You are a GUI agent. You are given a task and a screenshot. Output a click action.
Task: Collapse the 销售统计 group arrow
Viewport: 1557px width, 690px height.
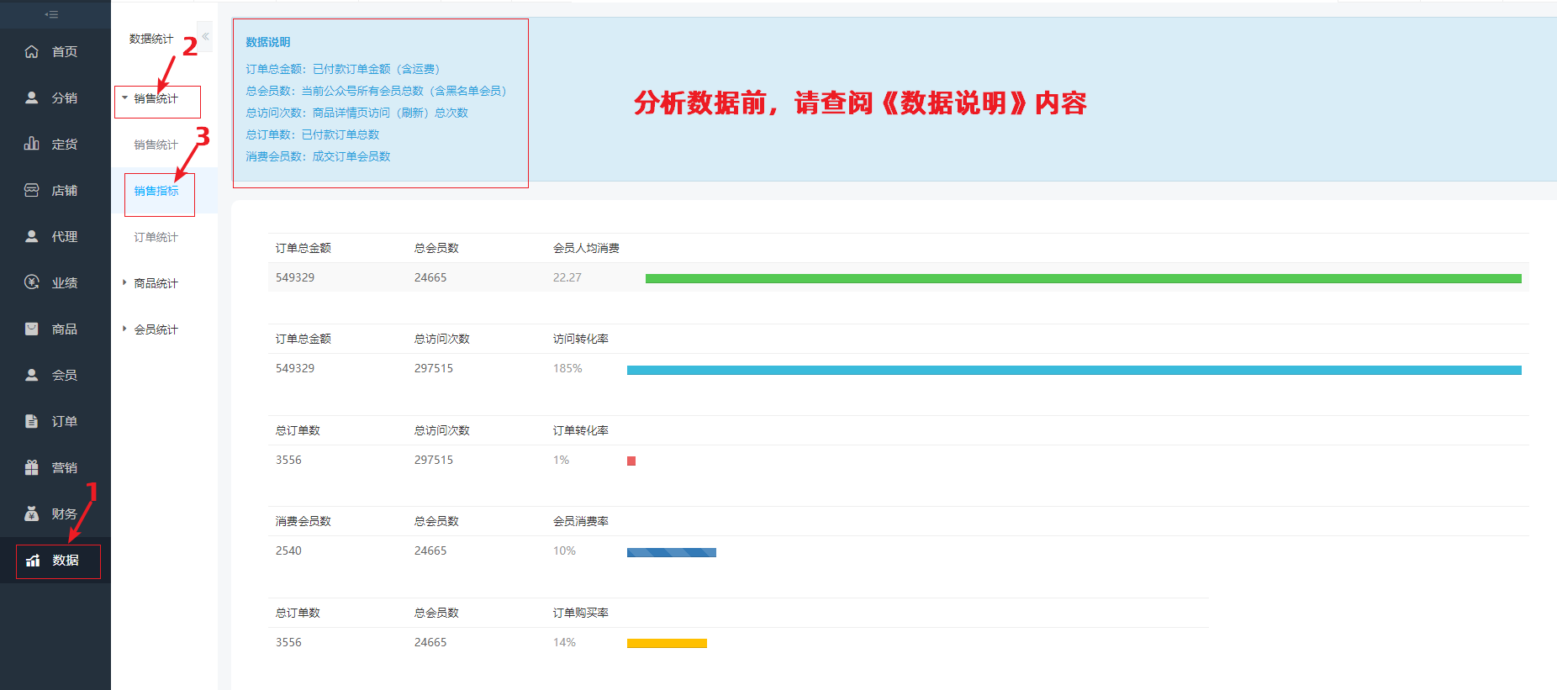click(x=124, y=97)
